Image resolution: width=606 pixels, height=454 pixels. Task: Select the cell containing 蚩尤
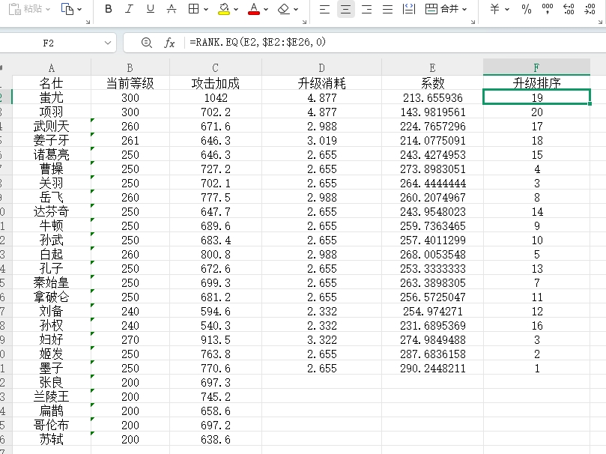click(x=52, y=97)
